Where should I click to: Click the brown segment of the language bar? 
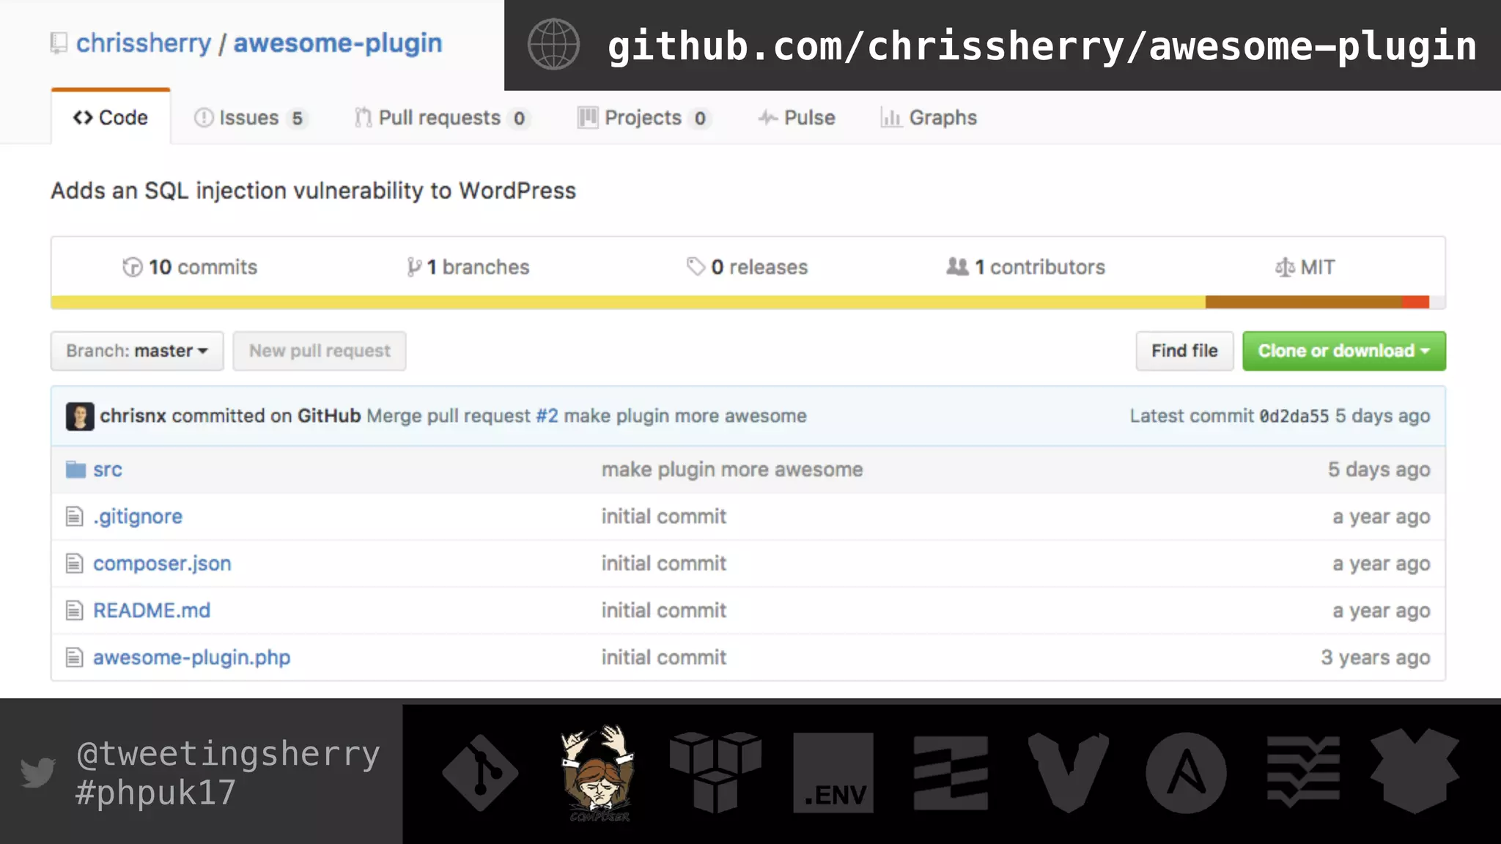[1304, 302]
